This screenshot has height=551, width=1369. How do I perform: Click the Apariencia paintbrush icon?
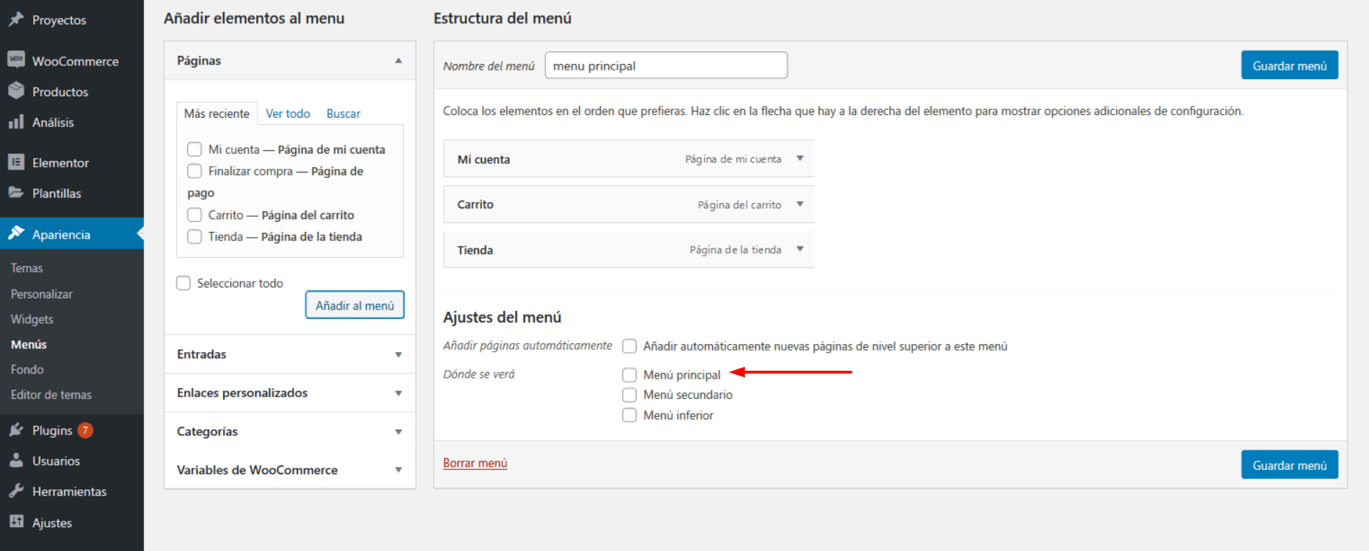point(16,233)
